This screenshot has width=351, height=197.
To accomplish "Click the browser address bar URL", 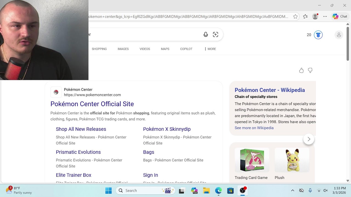I will 188,16.
